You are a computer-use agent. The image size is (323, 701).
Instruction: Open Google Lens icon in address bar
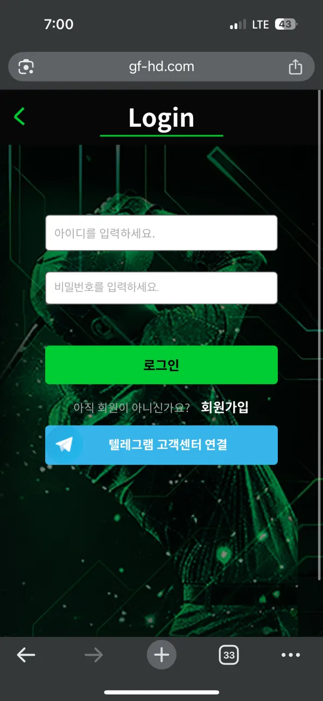click(26, 67)
